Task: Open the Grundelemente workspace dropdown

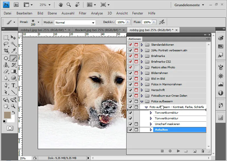Action: [189, 5]
